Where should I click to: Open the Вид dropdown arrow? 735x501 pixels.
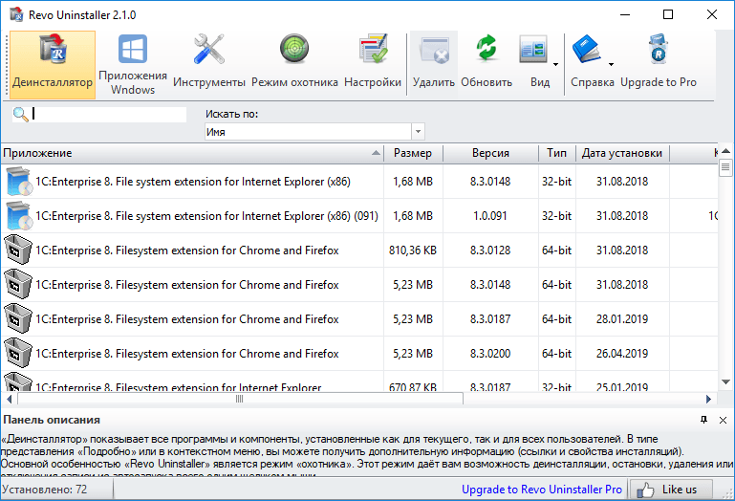(555, 64)
